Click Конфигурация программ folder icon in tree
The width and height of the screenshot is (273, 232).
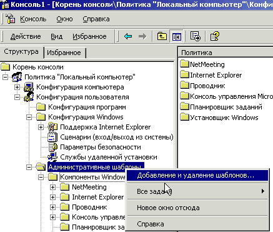pos(41,107)
